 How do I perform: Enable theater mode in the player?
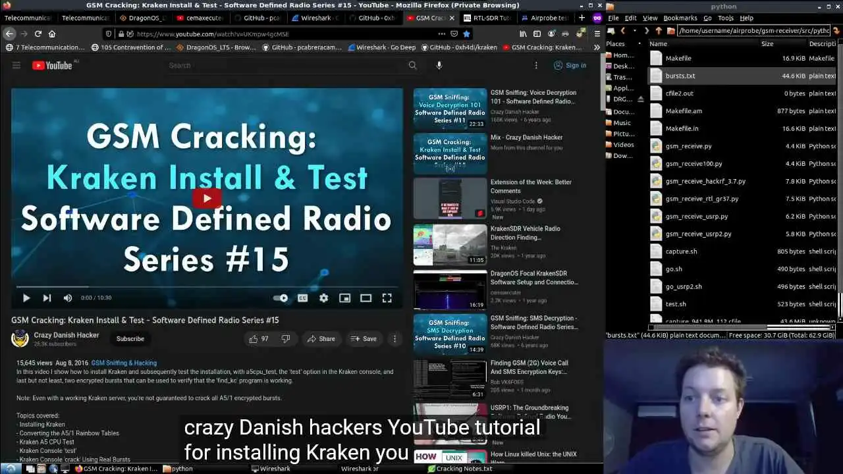point(366,298)
